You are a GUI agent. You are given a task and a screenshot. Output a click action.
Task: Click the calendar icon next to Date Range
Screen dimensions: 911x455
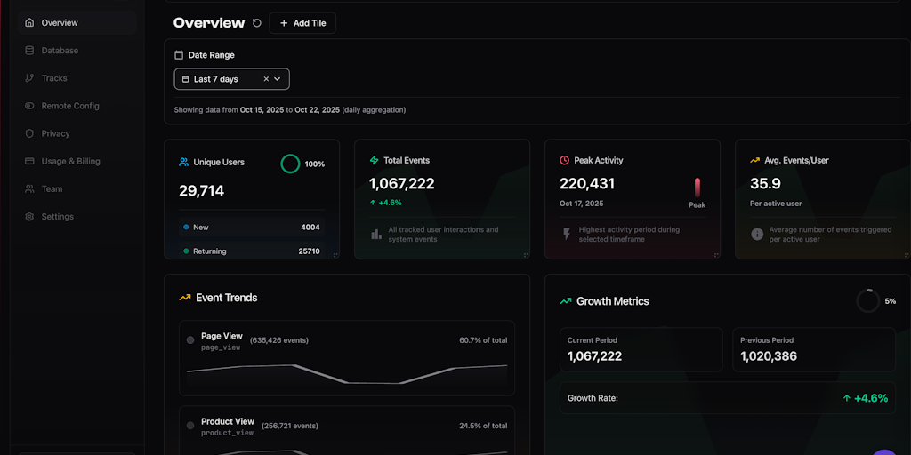tap(179, 55)
